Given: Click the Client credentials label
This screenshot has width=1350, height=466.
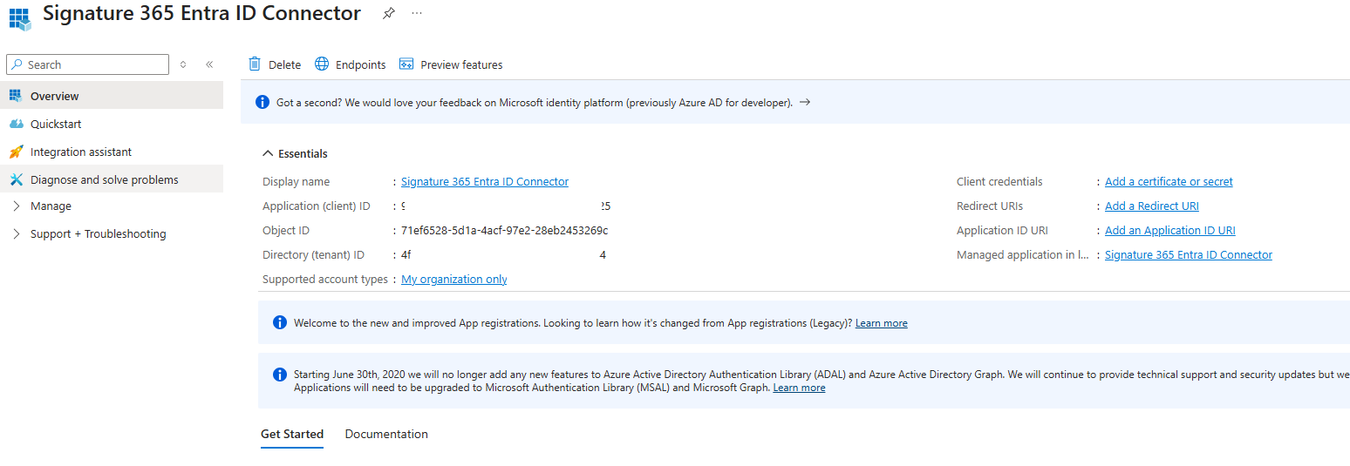Looking at the screenshot, I should (999, 182).
